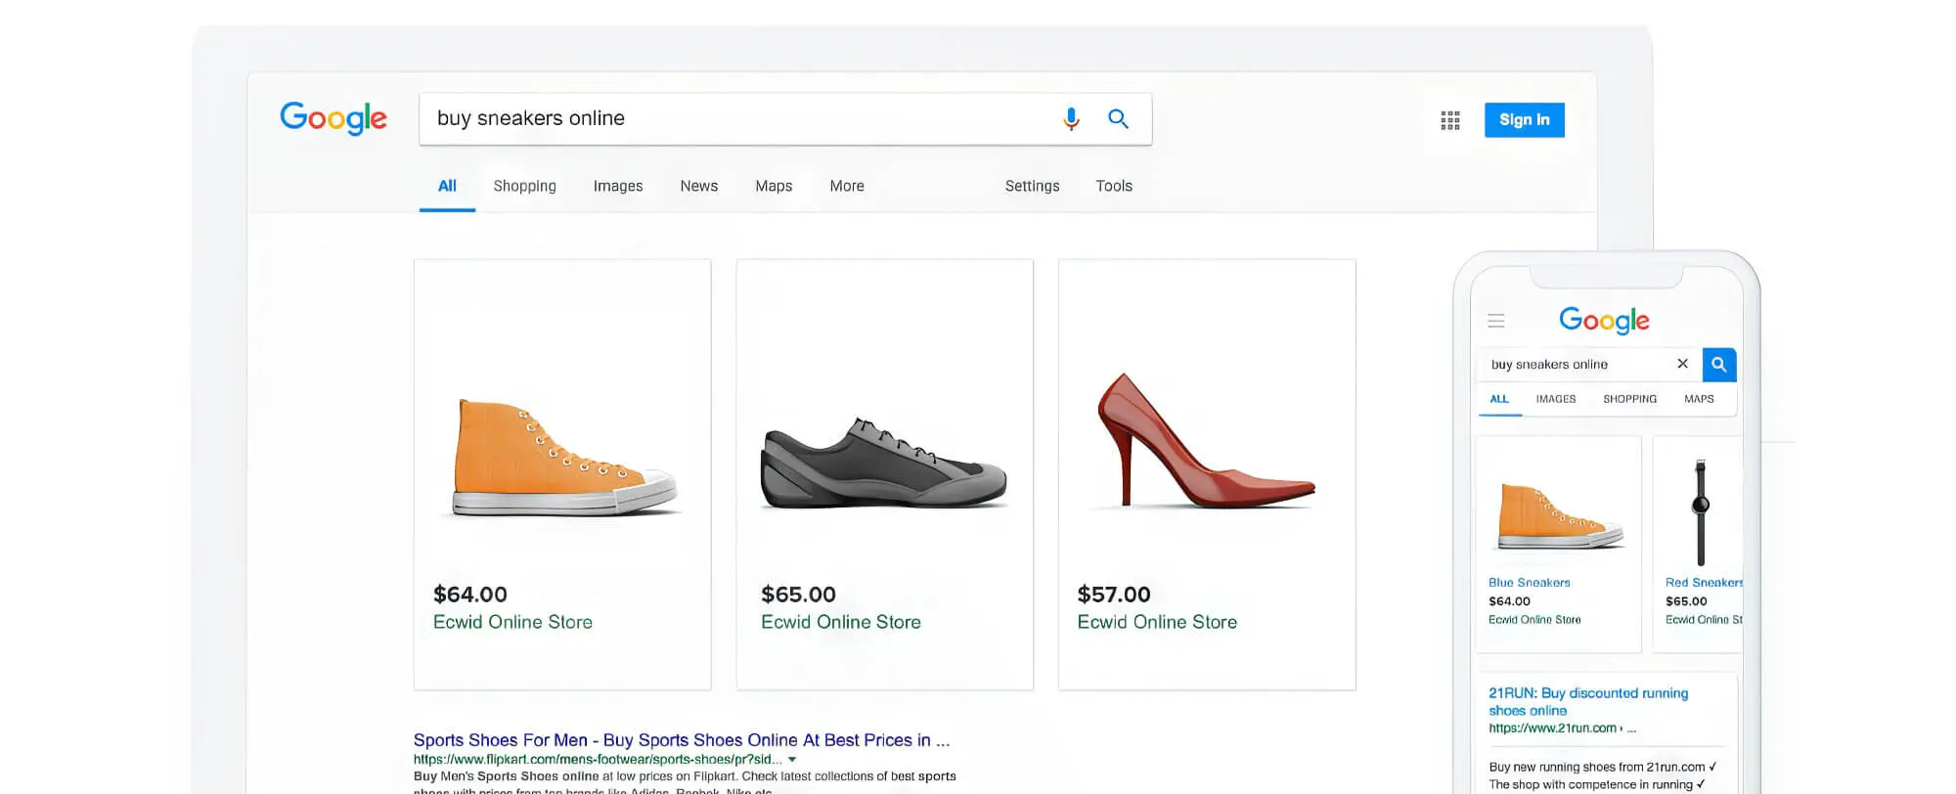Click the desktop Google logo
The image size is (1956, 794).
(333, 118)
